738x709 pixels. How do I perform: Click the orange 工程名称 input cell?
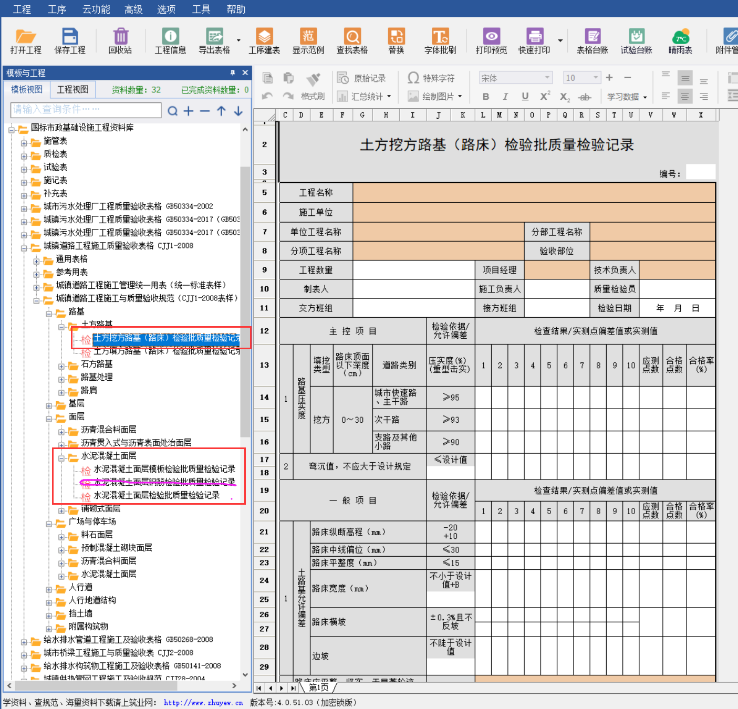[534, 193]
